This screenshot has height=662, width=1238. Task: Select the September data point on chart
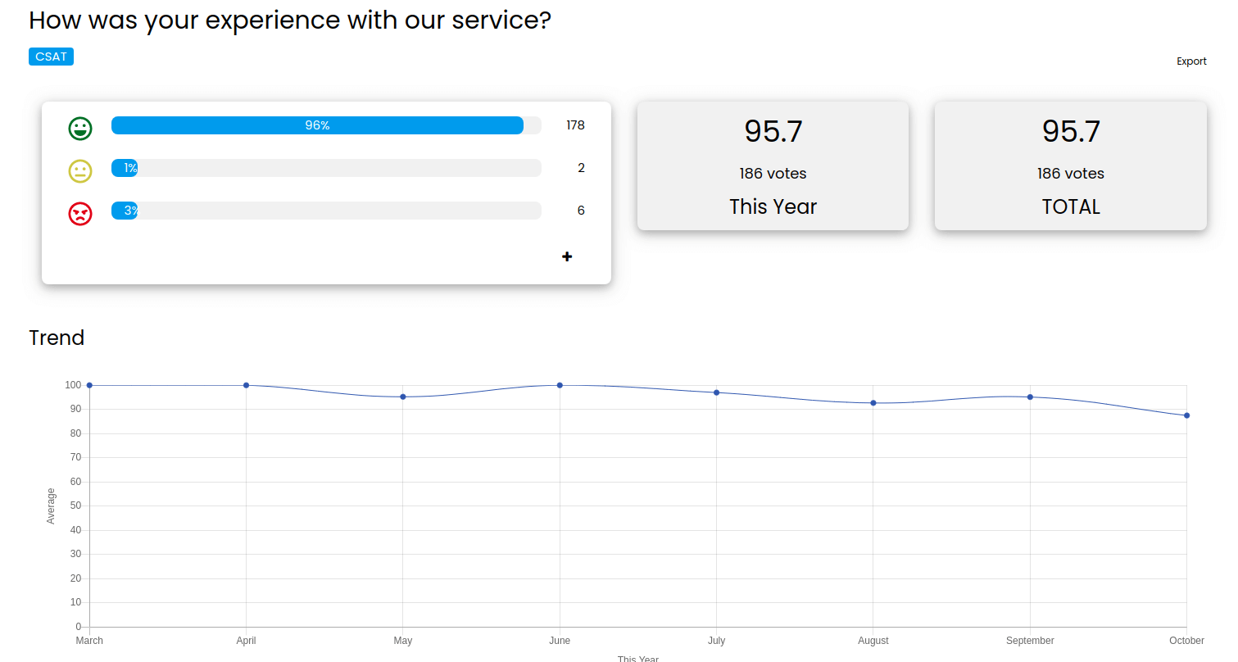[1030, 397]
